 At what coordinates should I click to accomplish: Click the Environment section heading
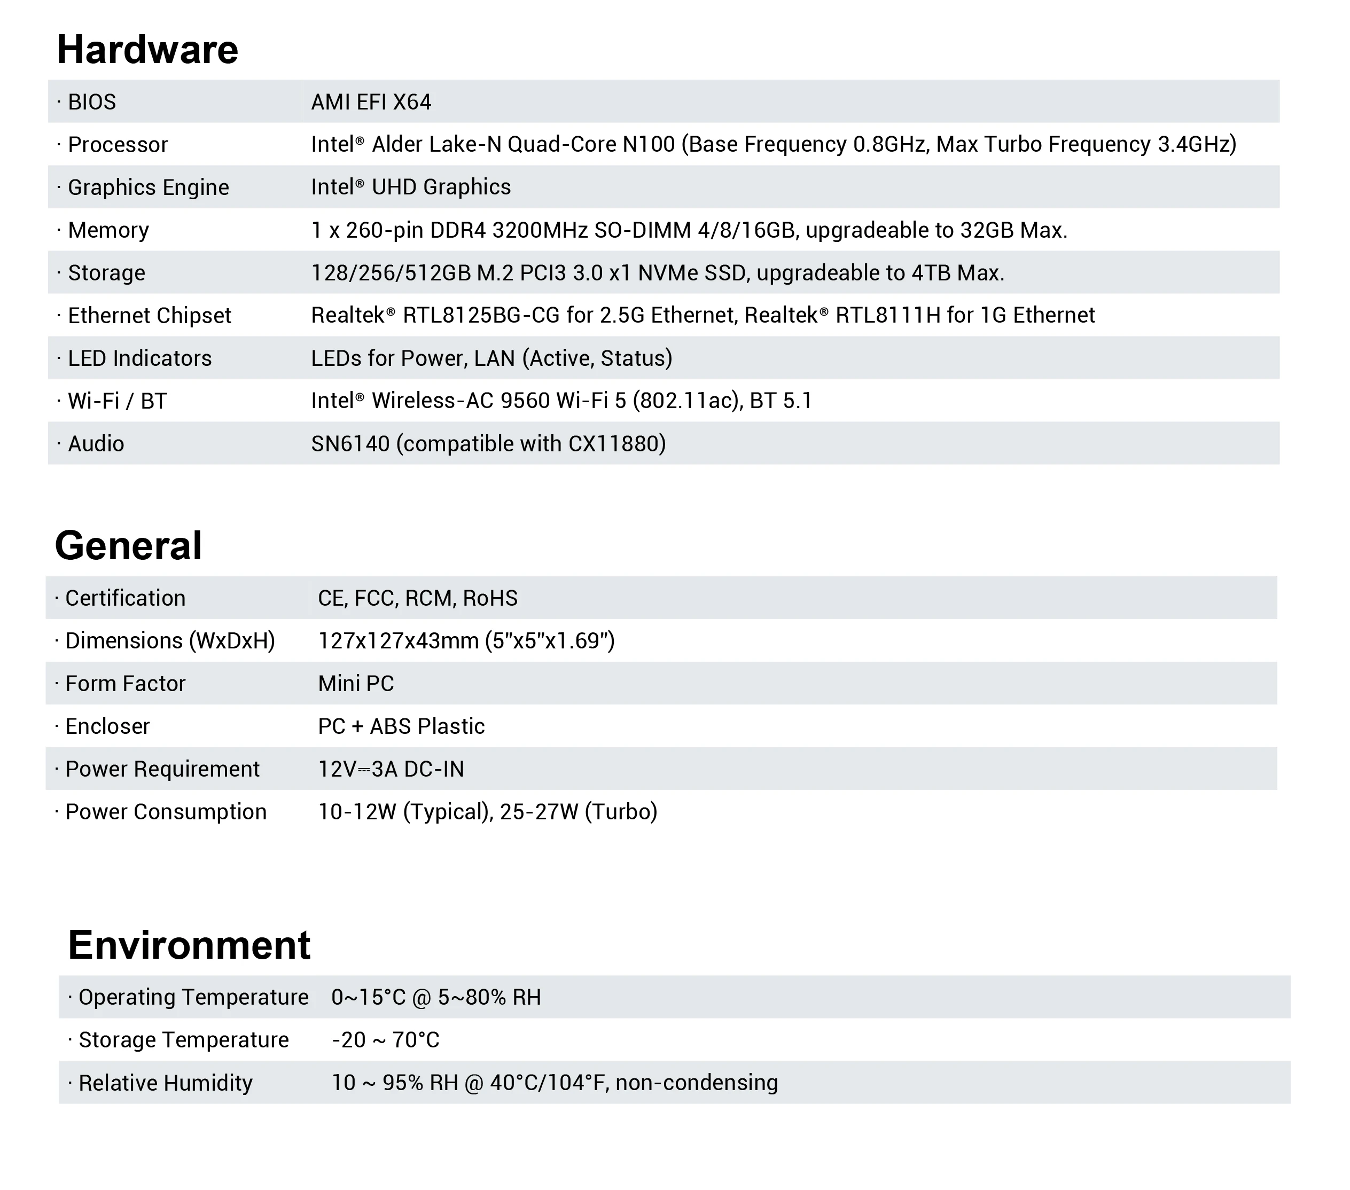(x=189, y=944)
